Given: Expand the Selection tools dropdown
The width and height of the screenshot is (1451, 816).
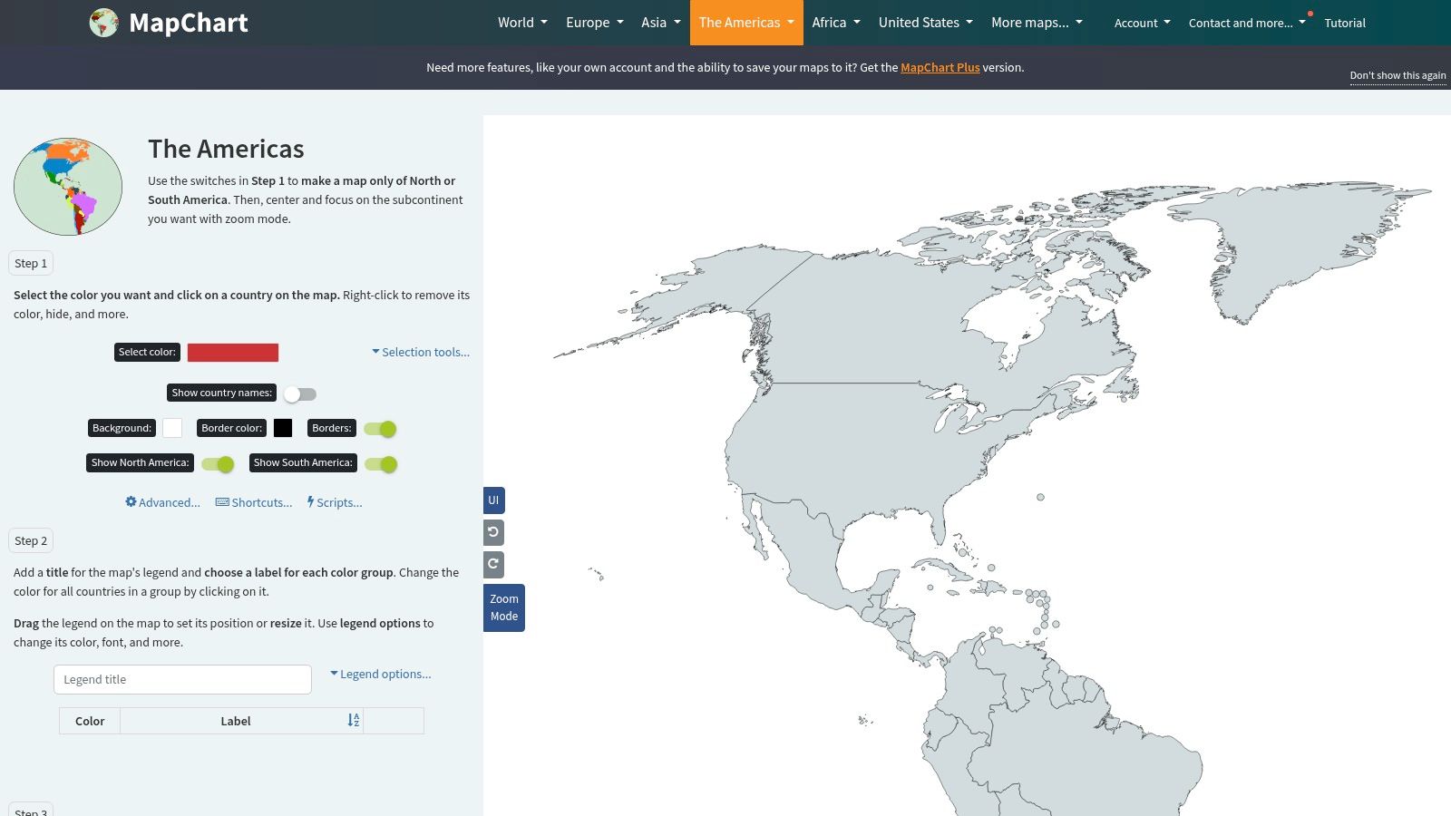Looking at the screenshot, I should point(421,352).
